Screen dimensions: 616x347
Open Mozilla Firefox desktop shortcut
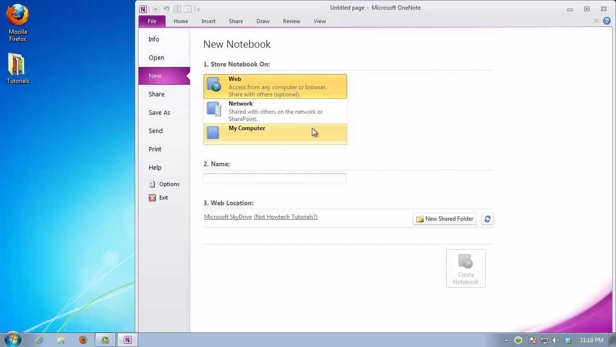tap(17, 23)
